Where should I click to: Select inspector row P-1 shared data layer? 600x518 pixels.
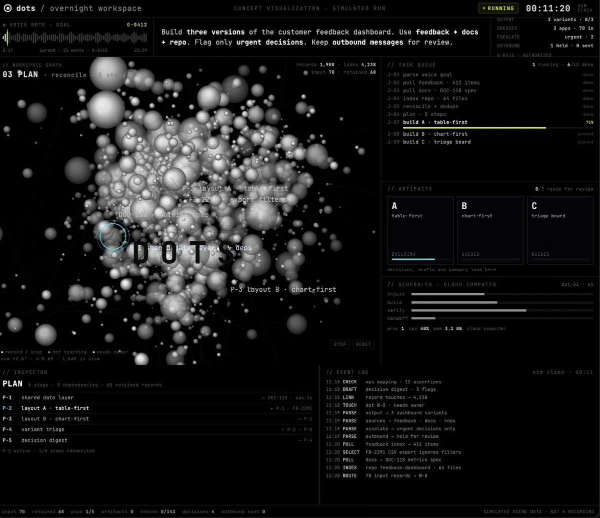157,398
